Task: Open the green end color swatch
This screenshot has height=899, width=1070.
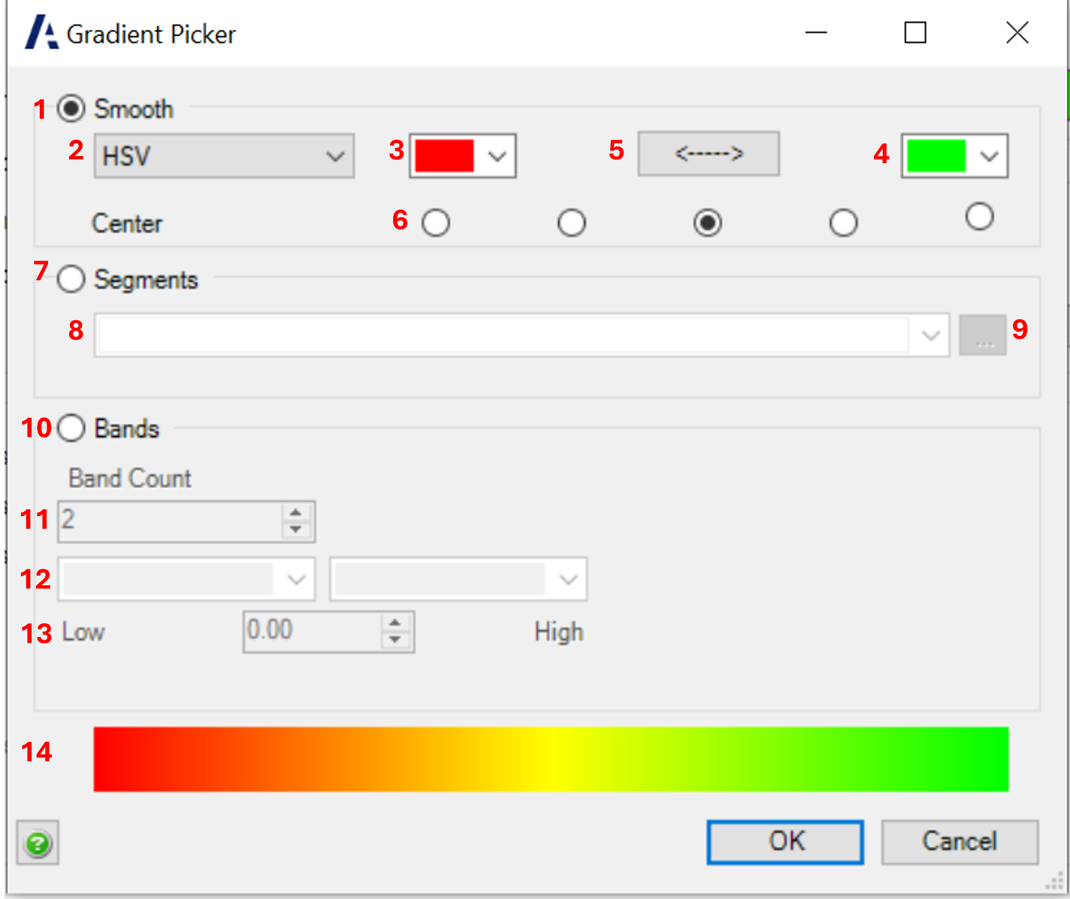Action: coord(954,156)
